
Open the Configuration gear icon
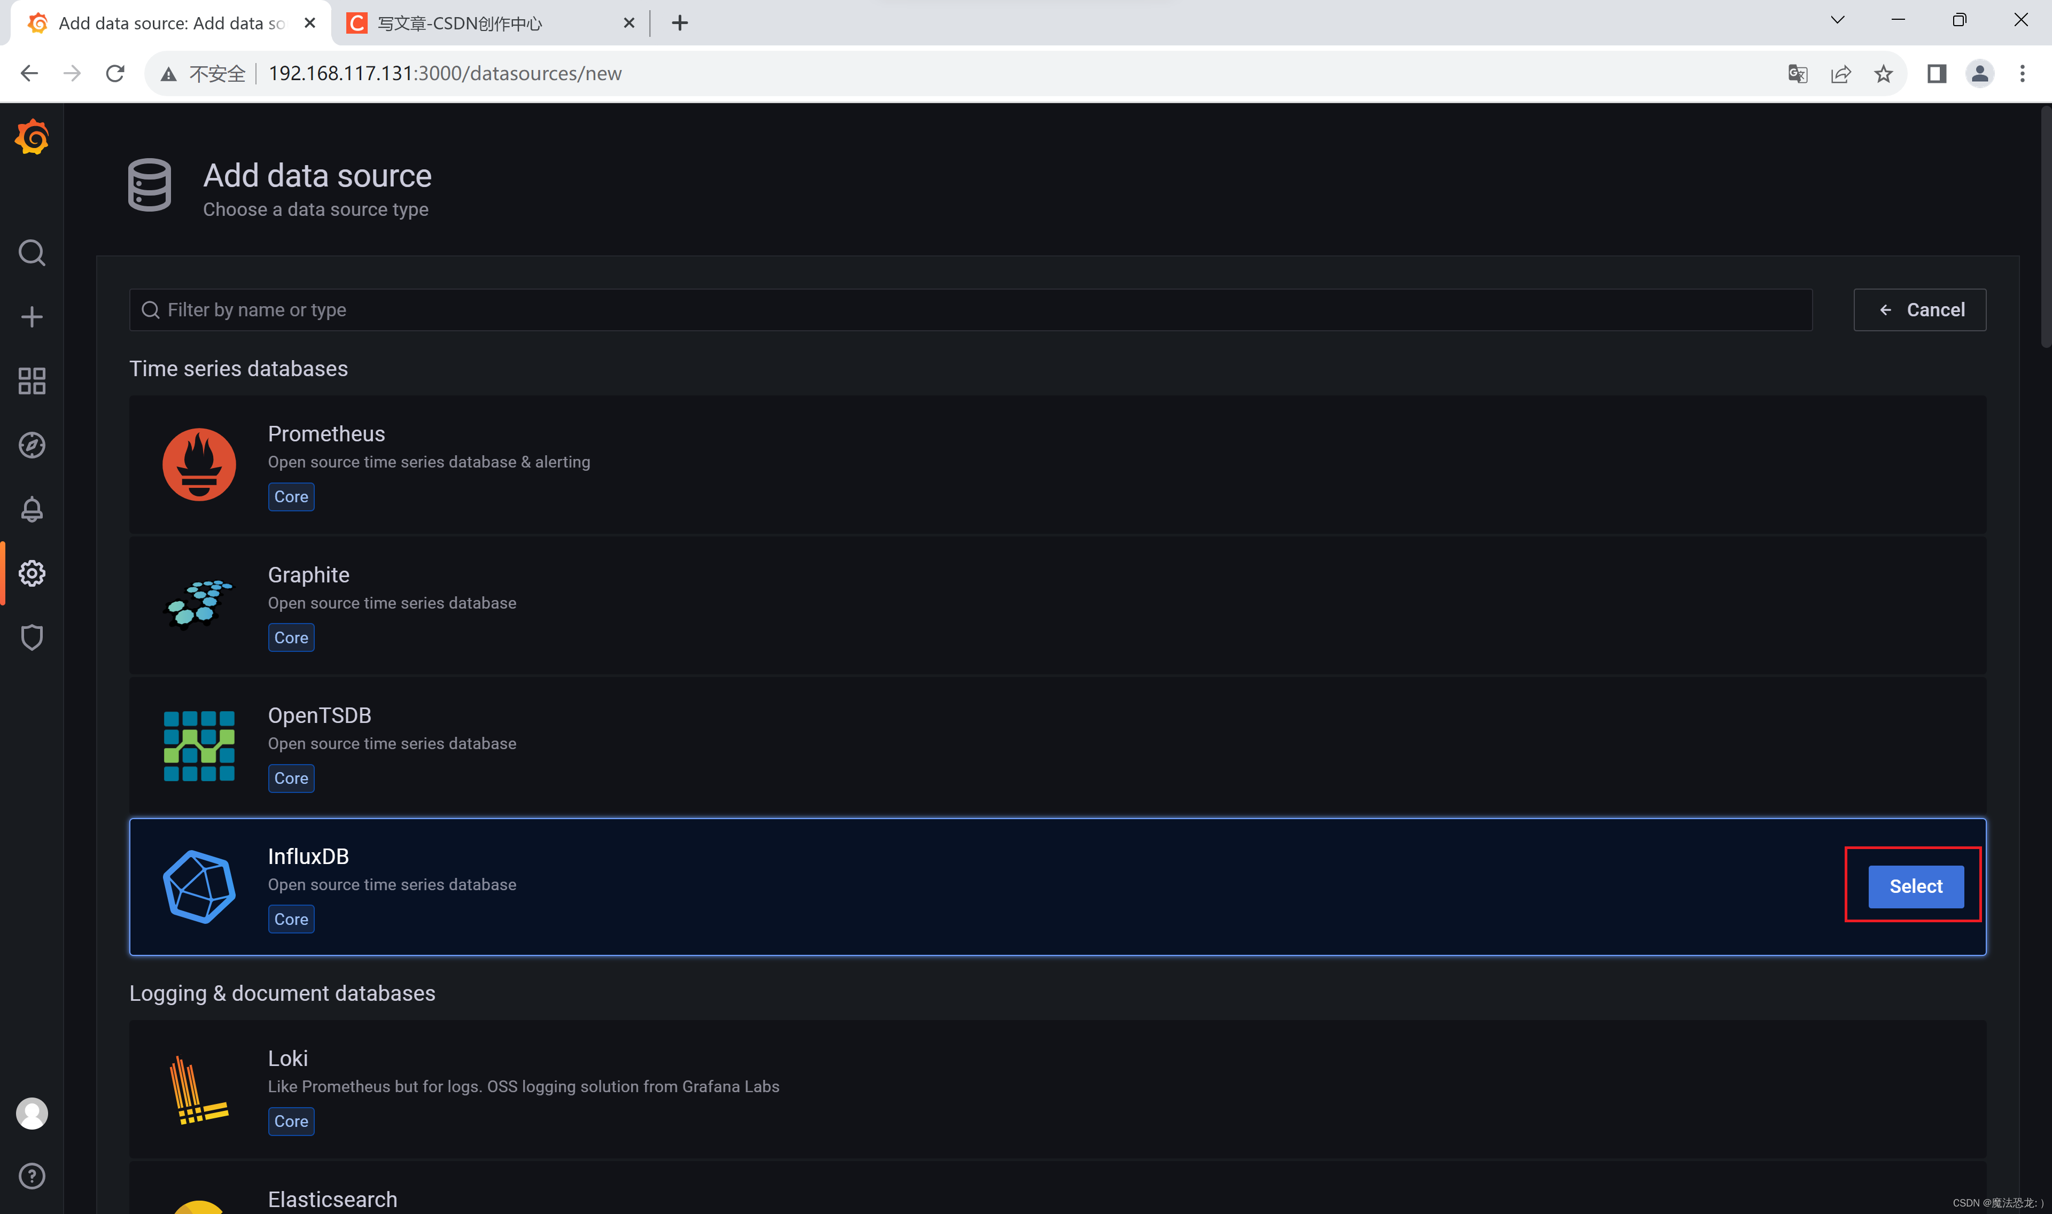point(32,573)
